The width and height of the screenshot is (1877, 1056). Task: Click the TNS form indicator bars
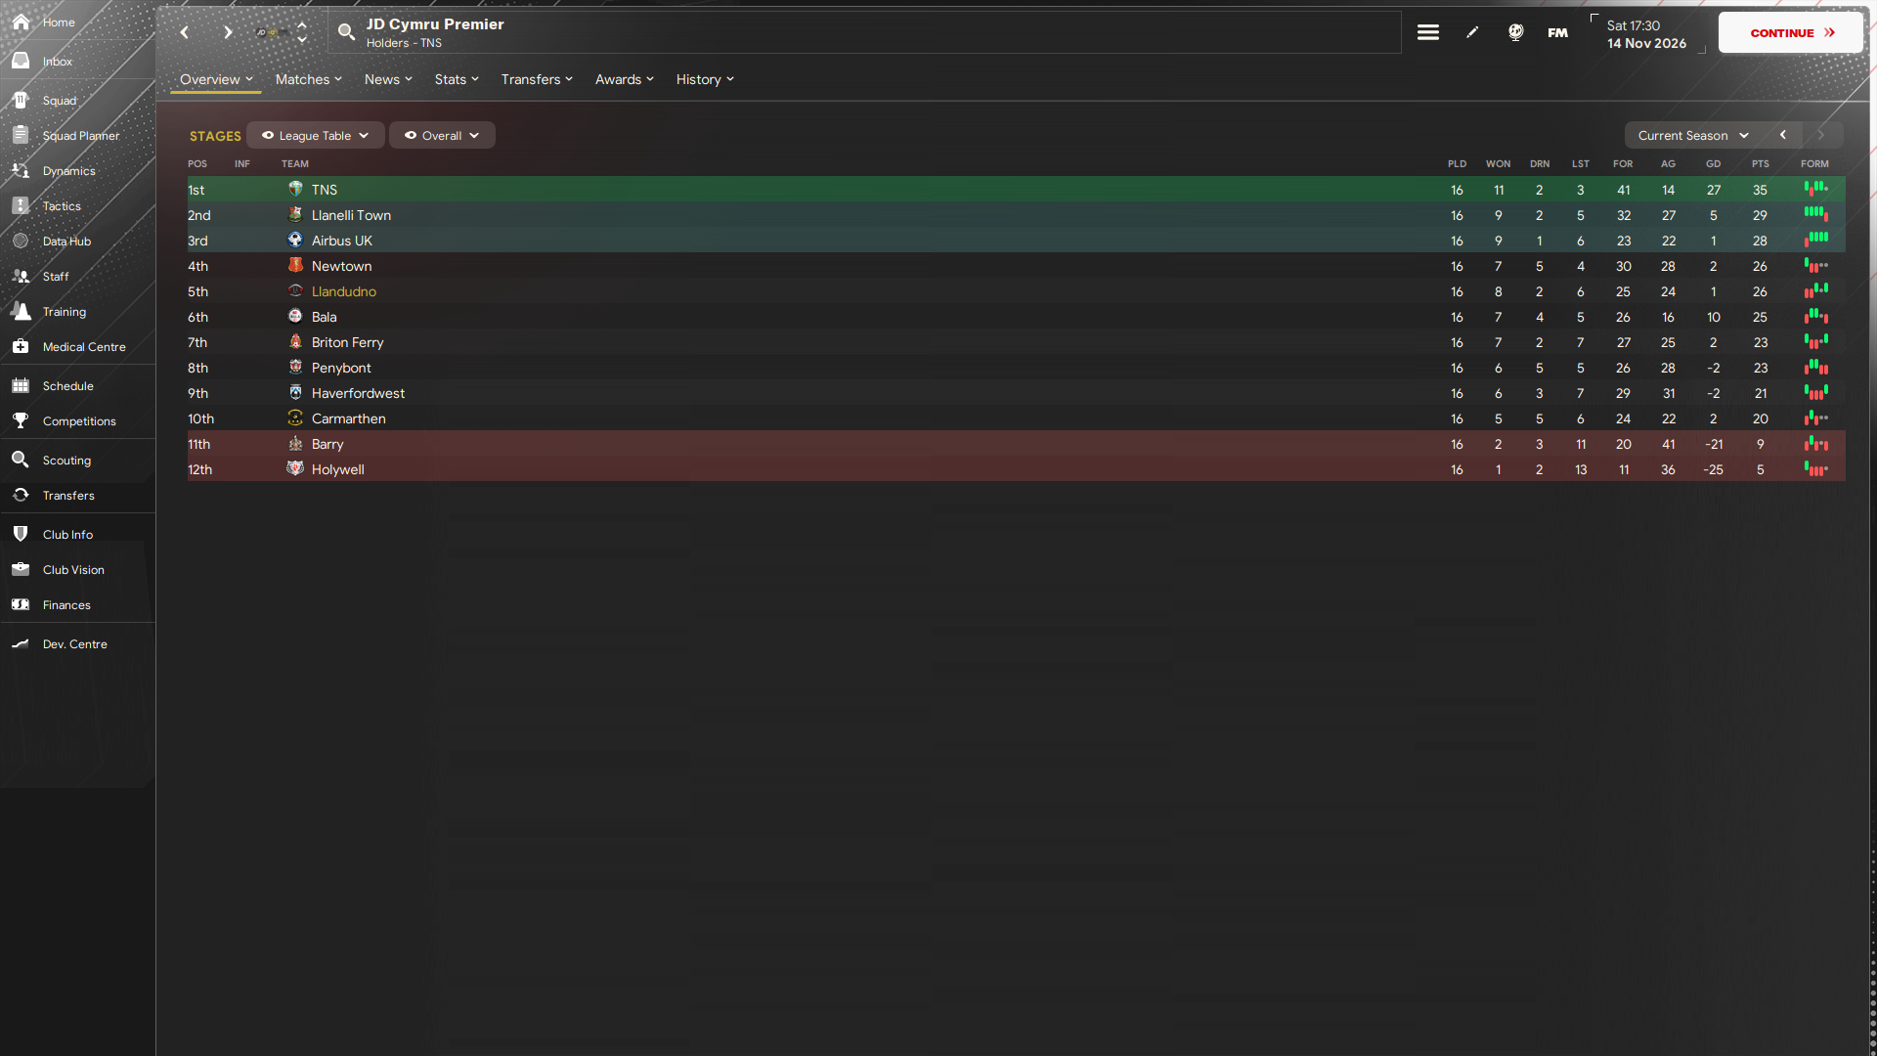point(1815,189)
